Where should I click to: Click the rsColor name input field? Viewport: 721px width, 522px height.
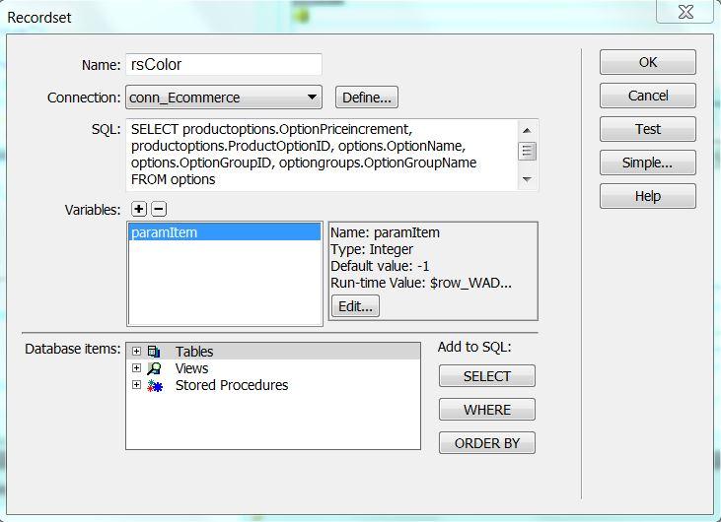pos(224,64)
